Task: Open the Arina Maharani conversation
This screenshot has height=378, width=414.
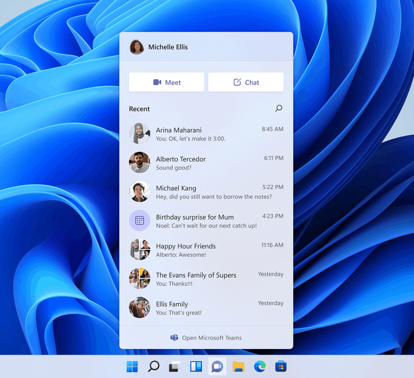Action: point(206,134)
